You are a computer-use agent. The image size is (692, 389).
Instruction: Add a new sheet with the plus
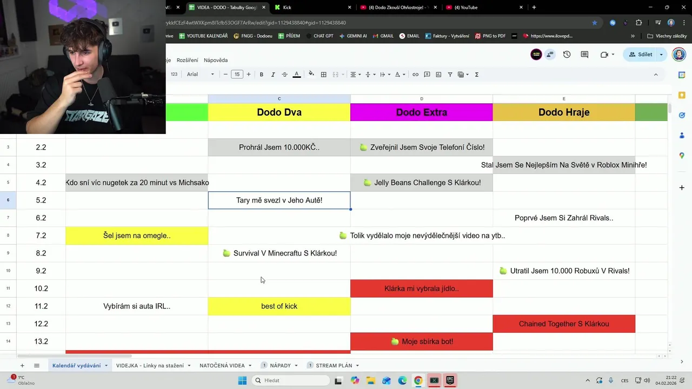click(22, 366)
